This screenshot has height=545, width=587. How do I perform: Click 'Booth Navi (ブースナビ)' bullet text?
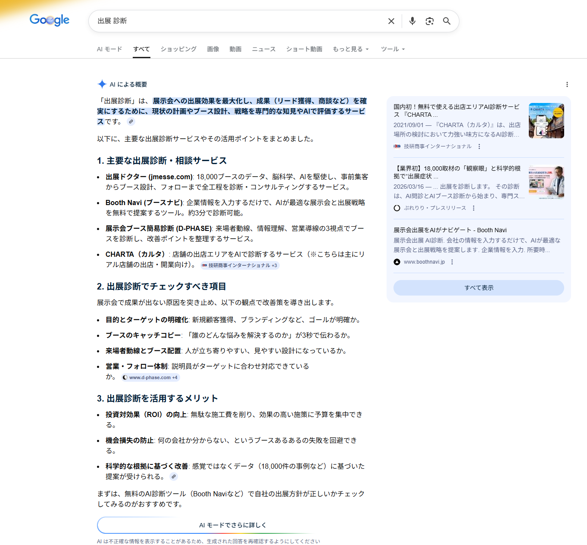(144, 202)
